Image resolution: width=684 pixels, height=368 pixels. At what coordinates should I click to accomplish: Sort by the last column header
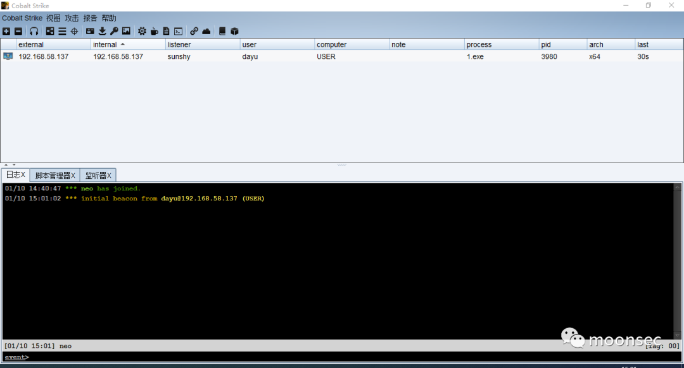coord(659,44)
